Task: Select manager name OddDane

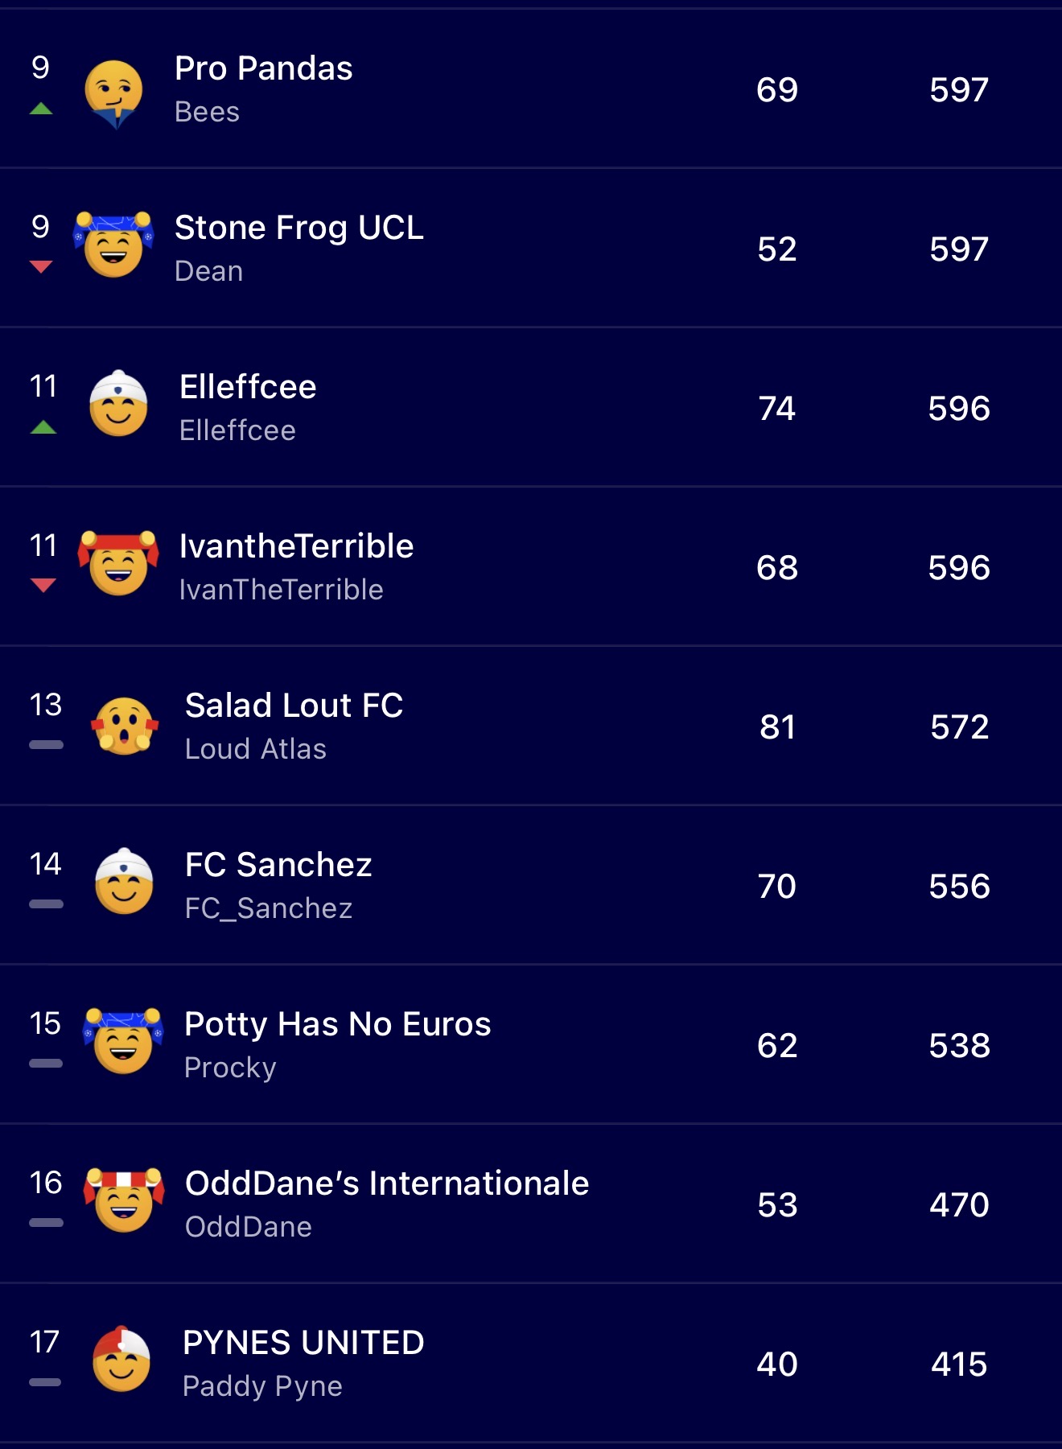Action: coord(249,1227)
